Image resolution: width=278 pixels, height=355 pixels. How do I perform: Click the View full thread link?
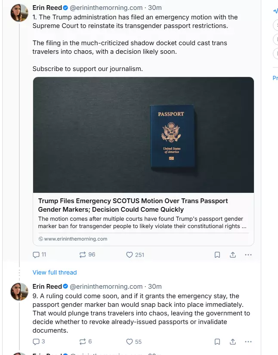coord(55,272)
